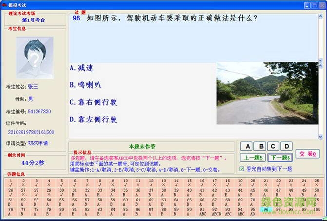The width and height of the screenshot is (327, 221).
Task: Click the ID number 231026197805161500
Action: (x=31, y=132)
